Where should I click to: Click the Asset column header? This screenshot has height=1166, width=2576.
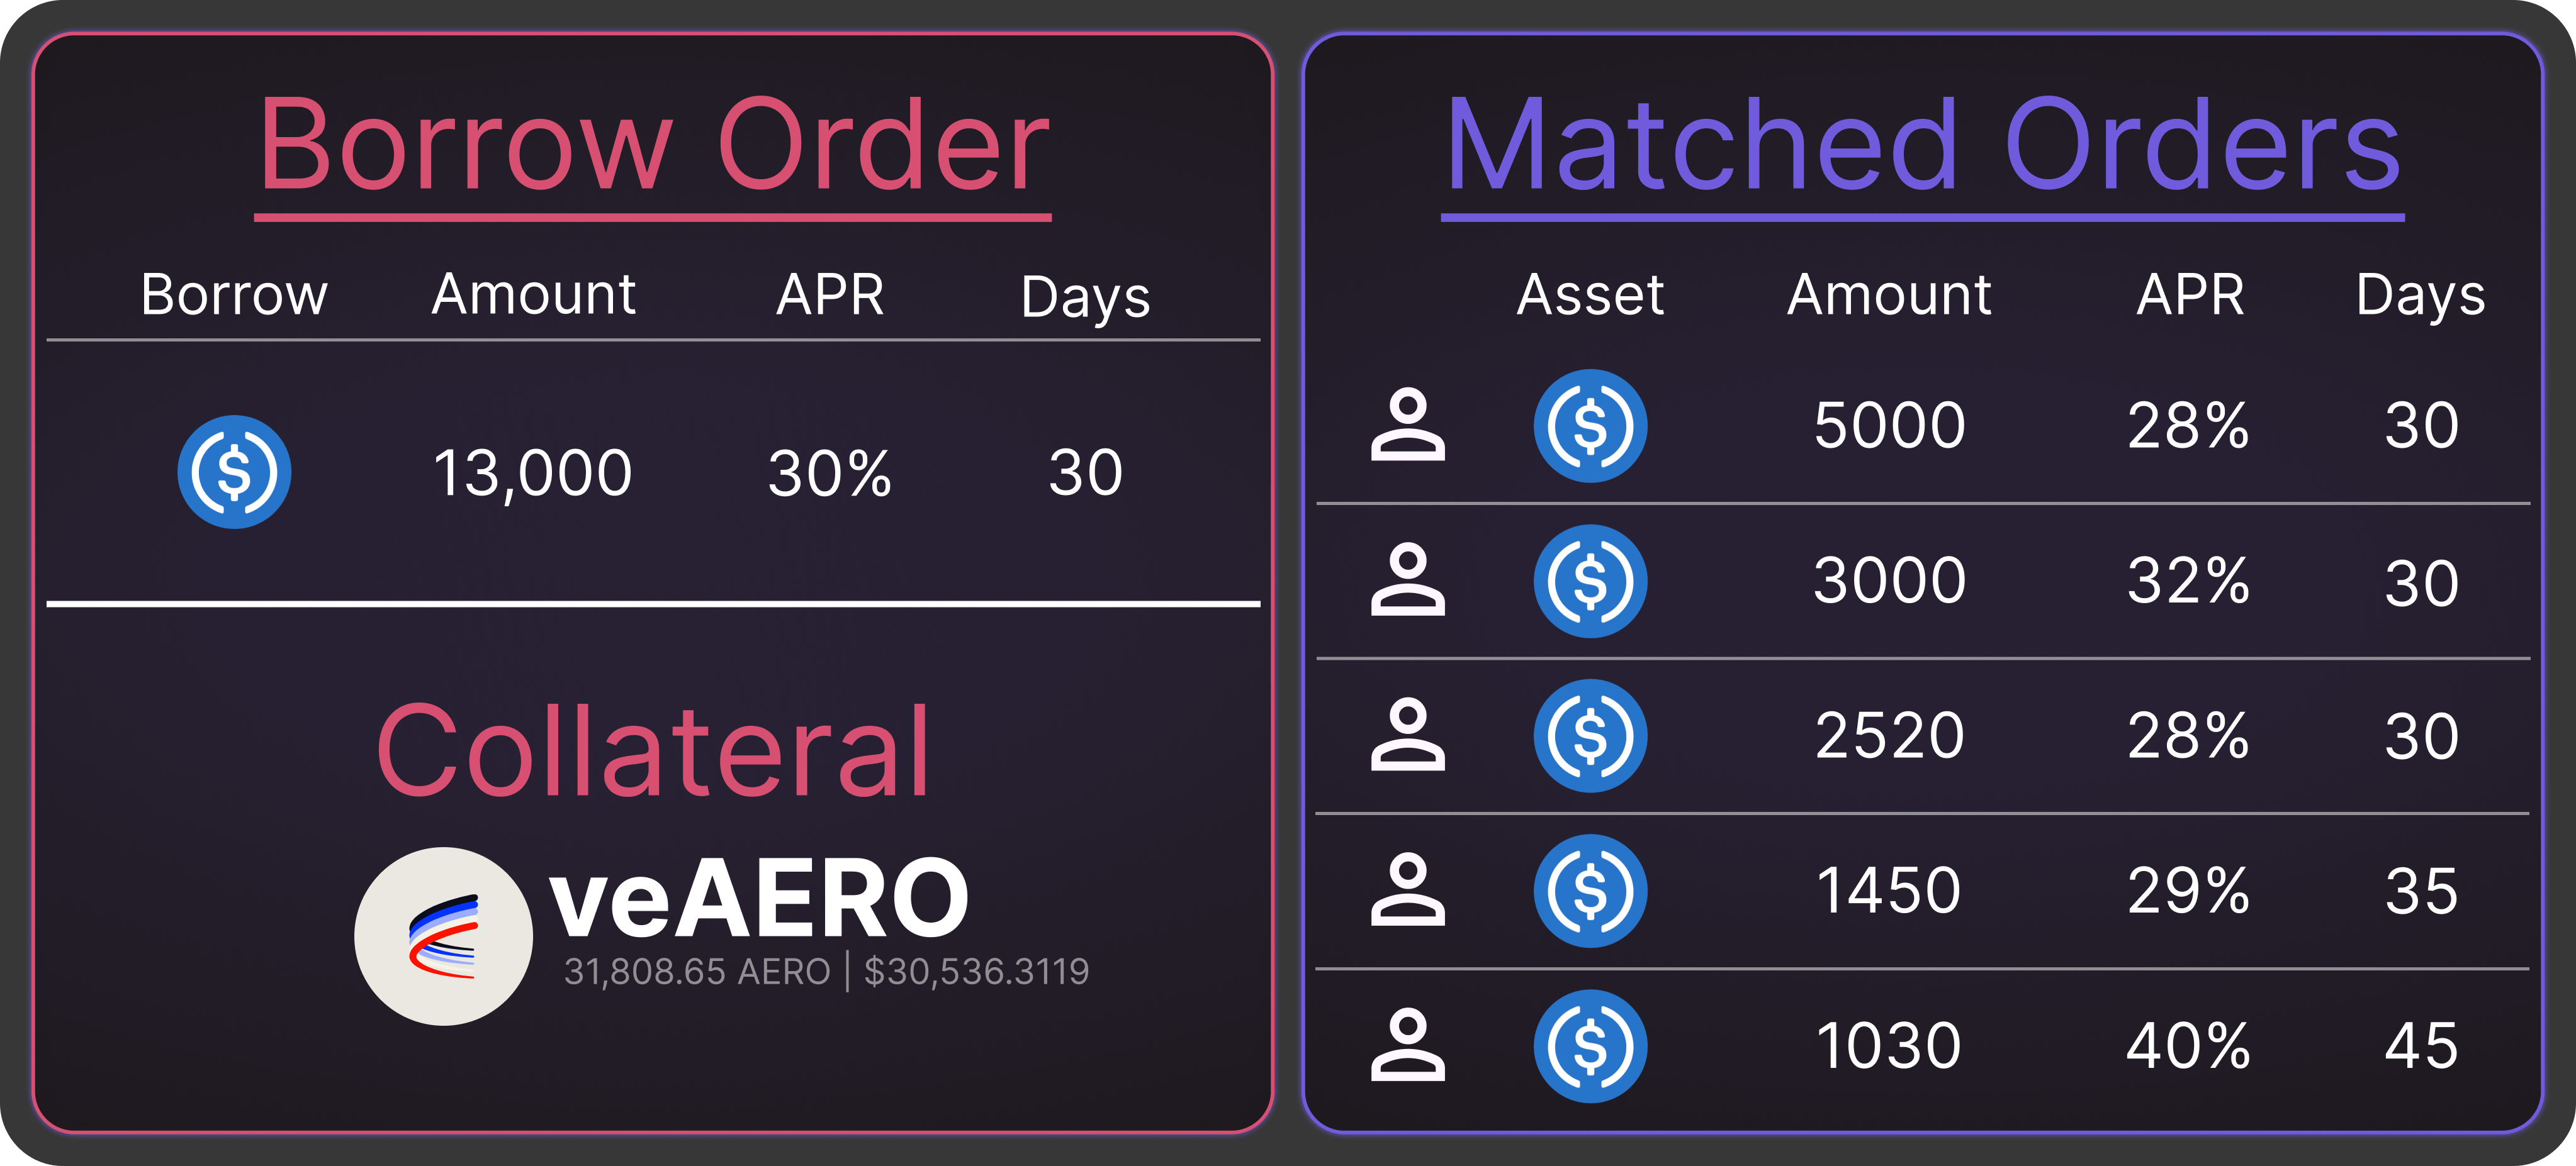1590,295
